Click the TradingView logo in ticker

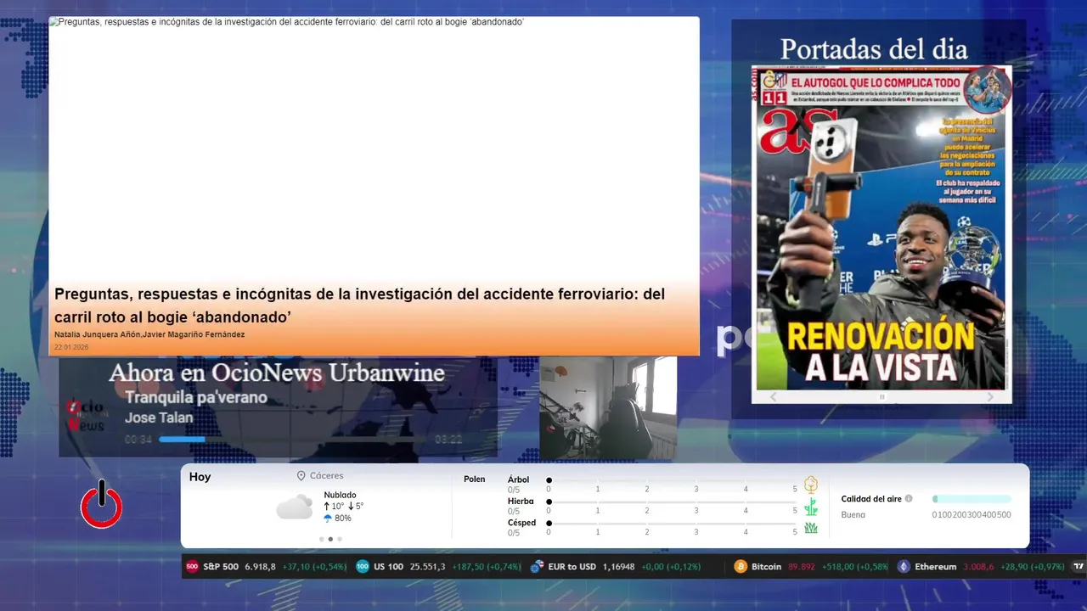coord(1079,566)
